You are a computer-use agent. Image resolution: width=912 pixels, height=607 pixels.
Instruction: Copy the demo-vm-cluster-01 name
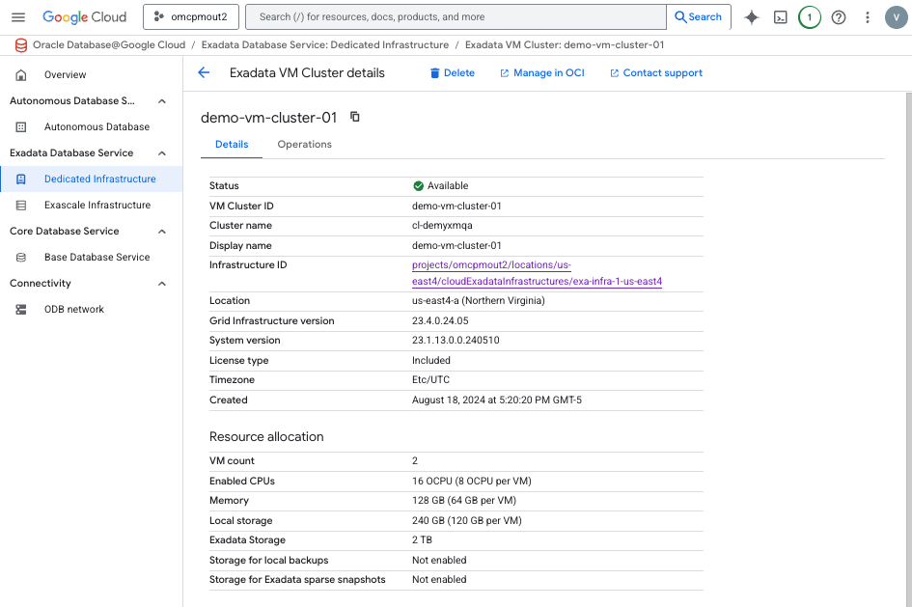click(x=352, y=116)
